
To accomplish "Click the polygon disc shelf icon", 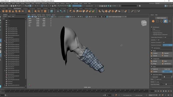I will [23, 11].
